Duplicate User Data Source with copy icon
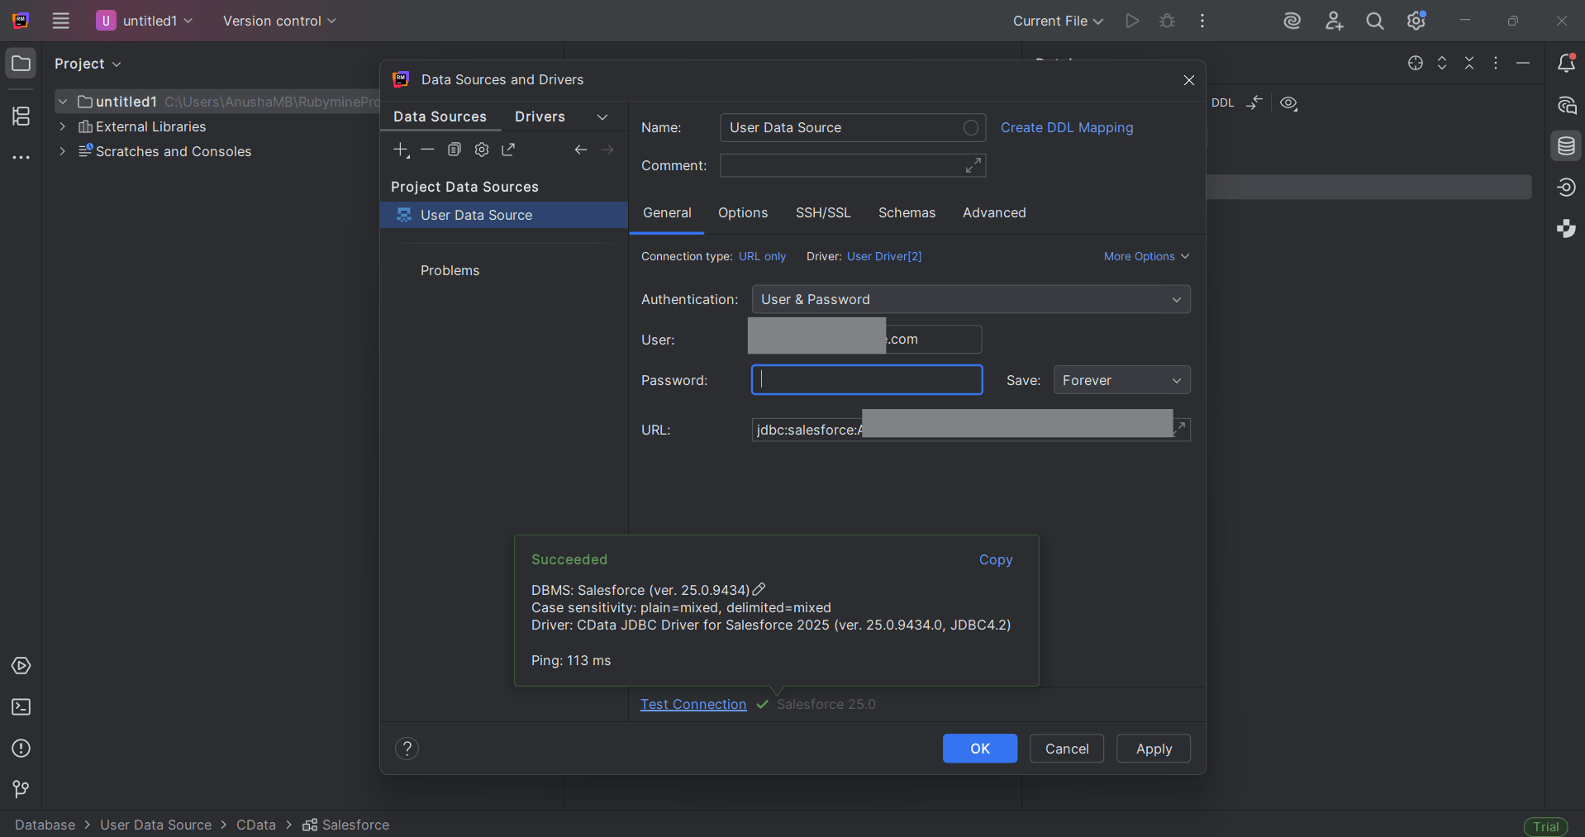 coord(454,150)
